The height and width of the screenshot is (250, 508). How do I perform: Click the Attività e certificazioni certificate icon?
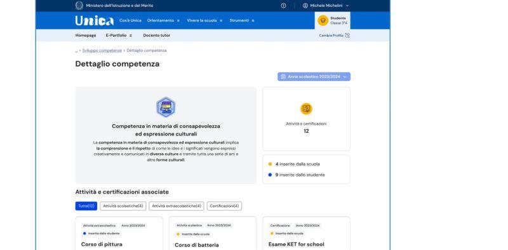pos(306,109)
